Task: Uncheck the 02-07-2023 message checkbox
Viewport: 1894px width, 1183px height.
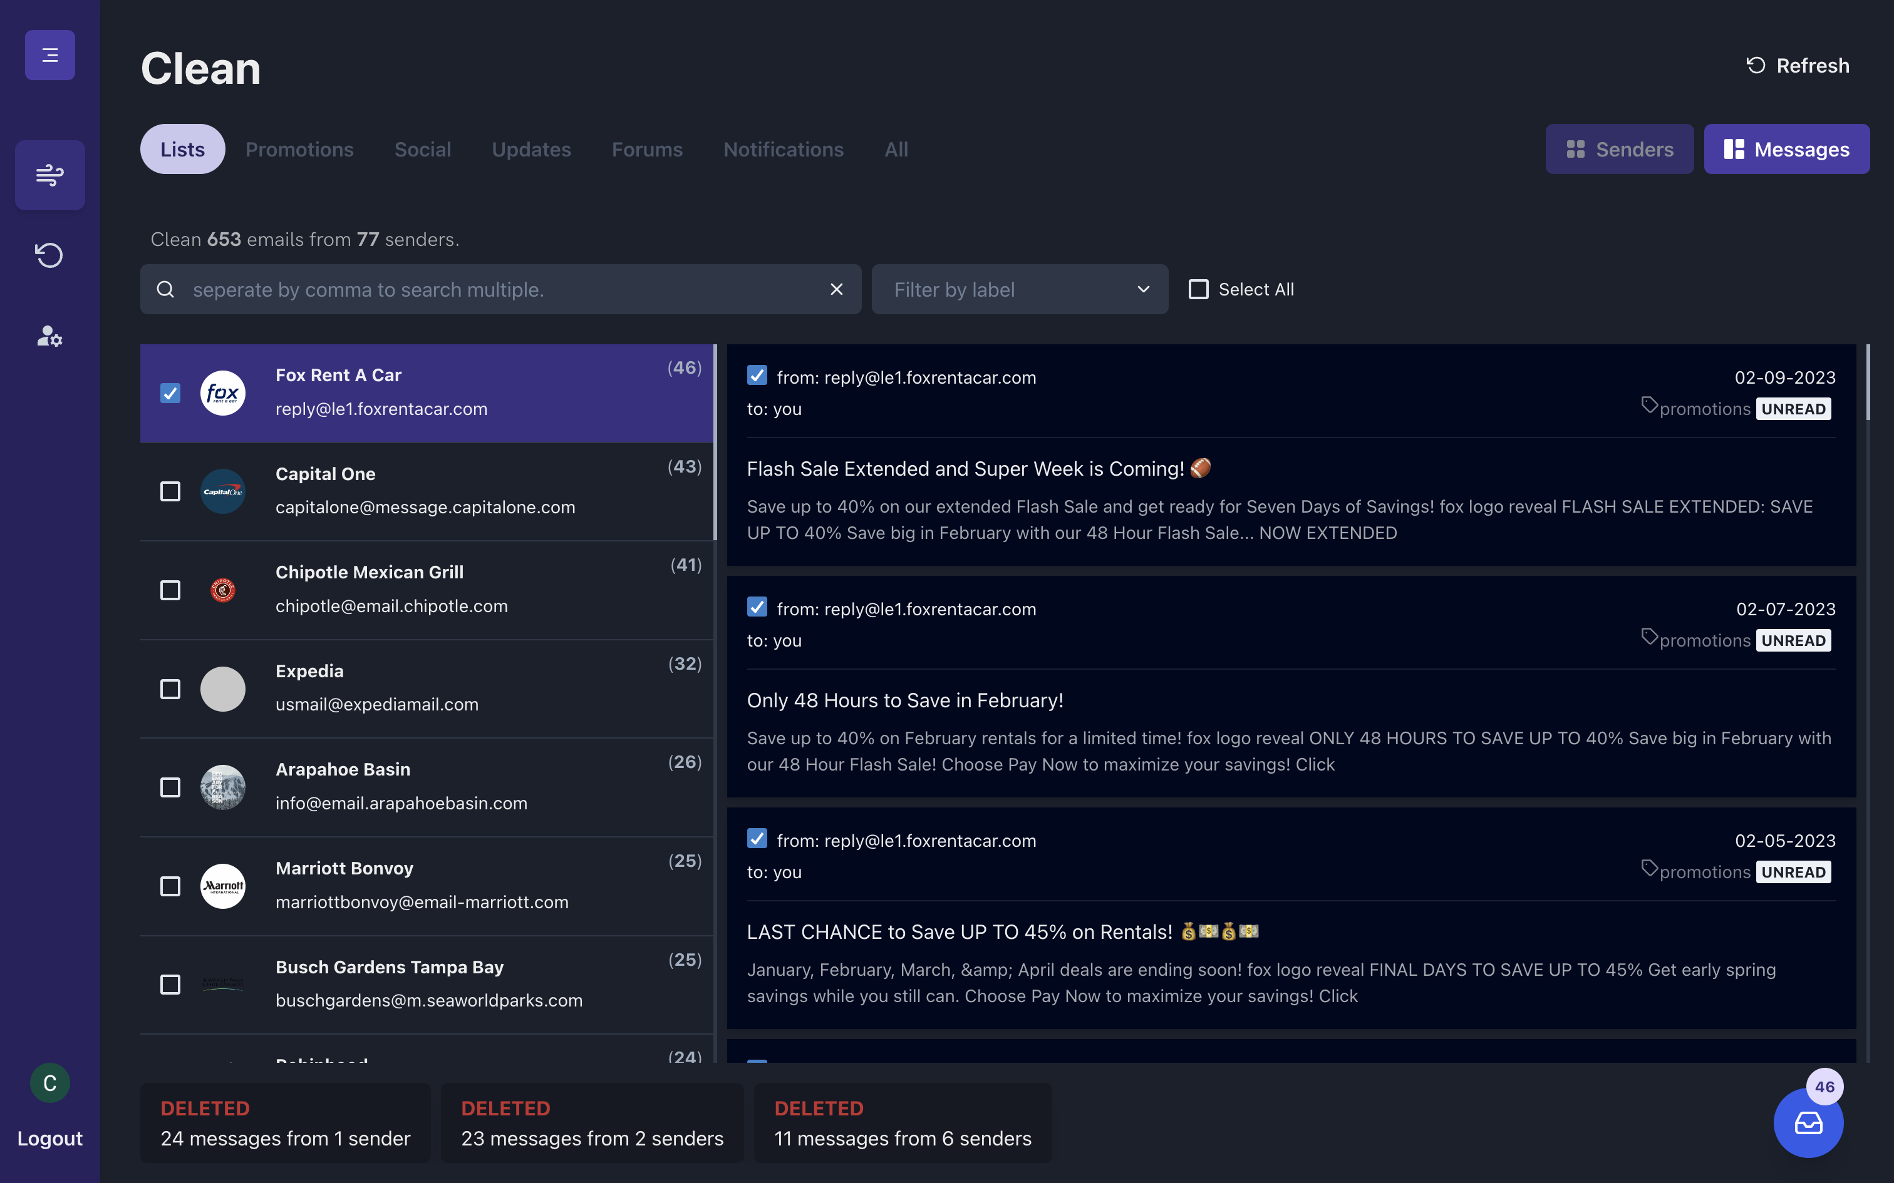Action: (757, 607)
